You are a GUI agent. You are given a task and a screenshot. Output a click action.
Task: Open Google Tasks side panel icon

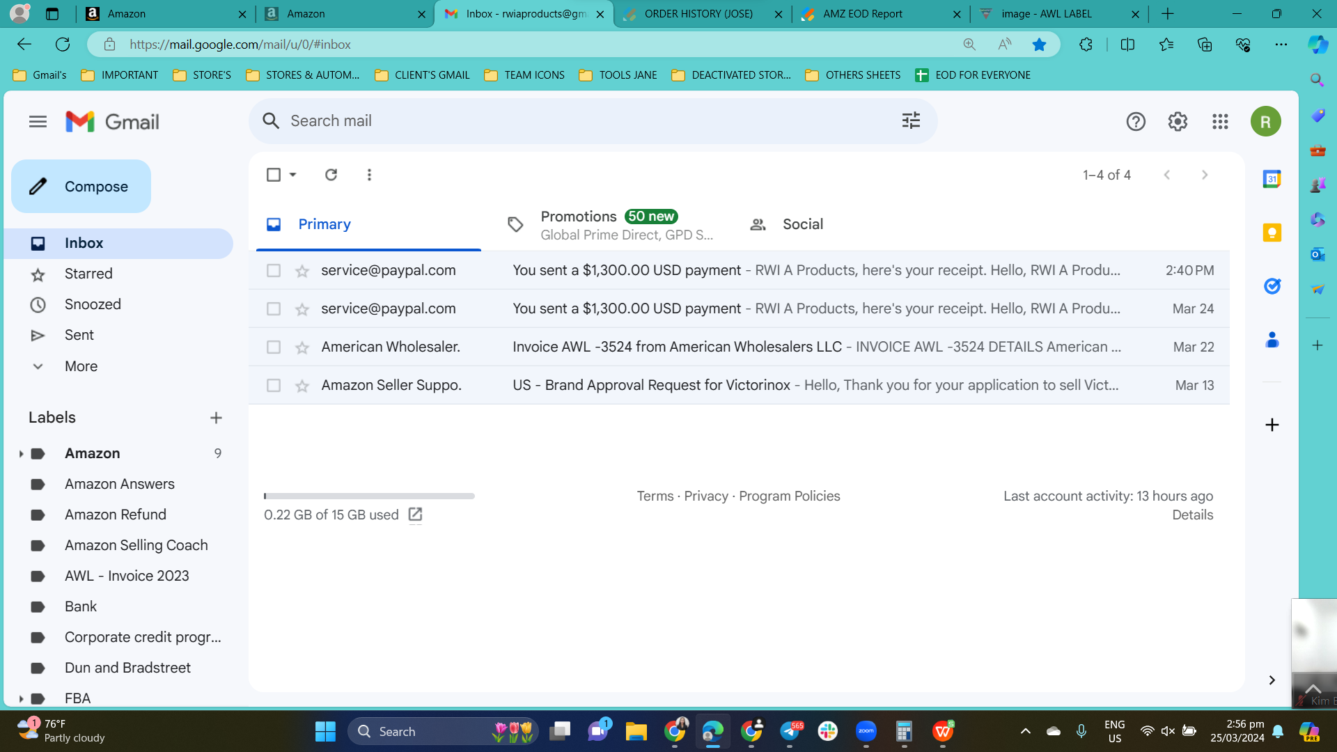(1272, 286)
